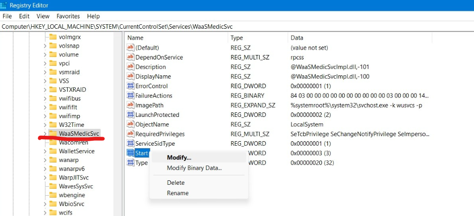
Task: Click the FailureActions binary value icon
Action: click(130, 96)
